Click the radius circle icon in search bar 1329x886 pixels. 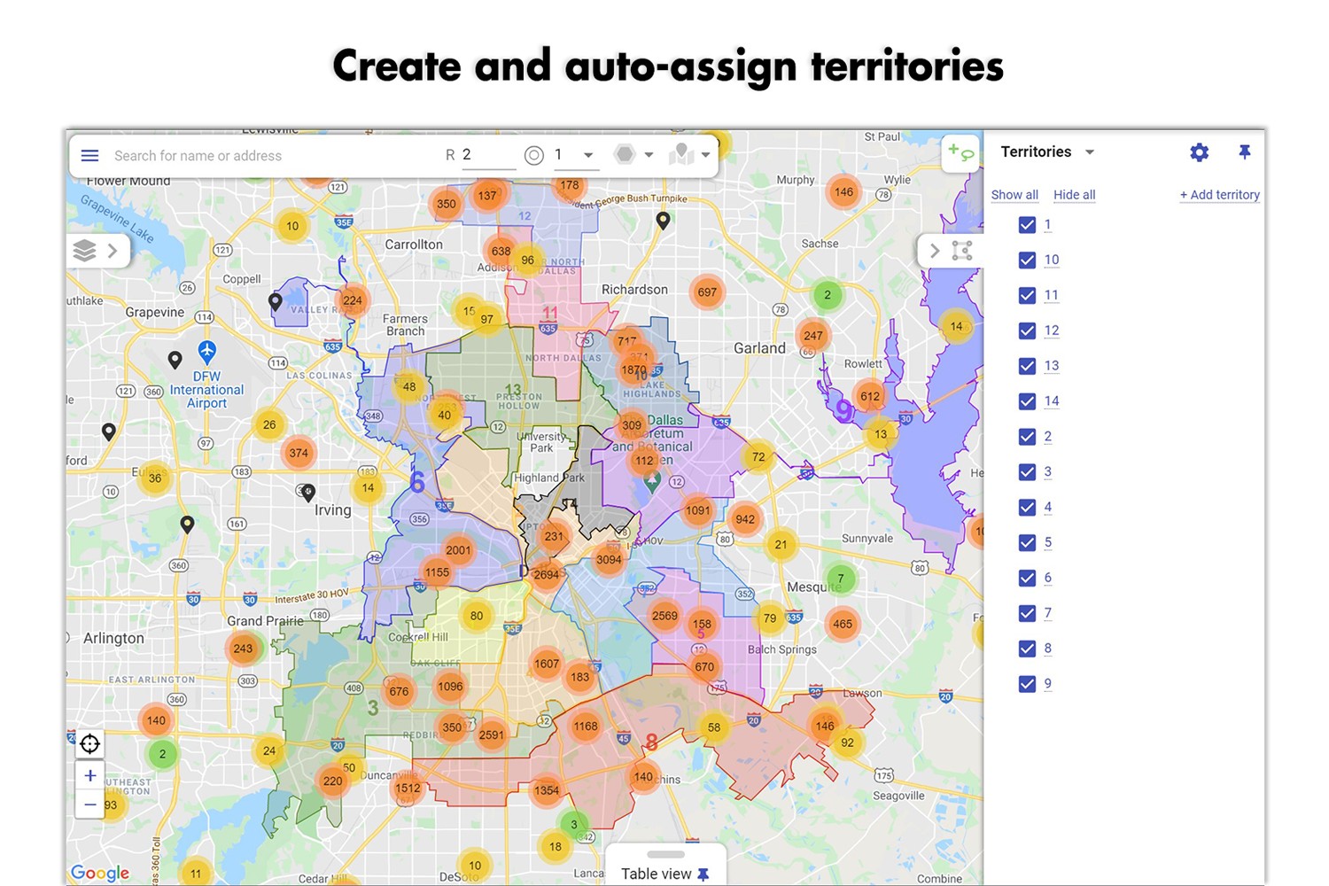click(x=533, y=156)
